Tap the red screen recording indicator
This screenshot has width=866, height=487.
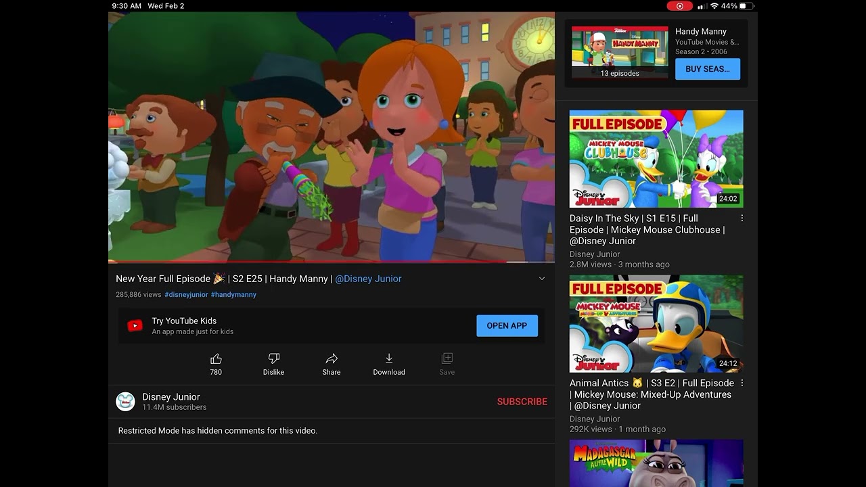pos(679,6)
